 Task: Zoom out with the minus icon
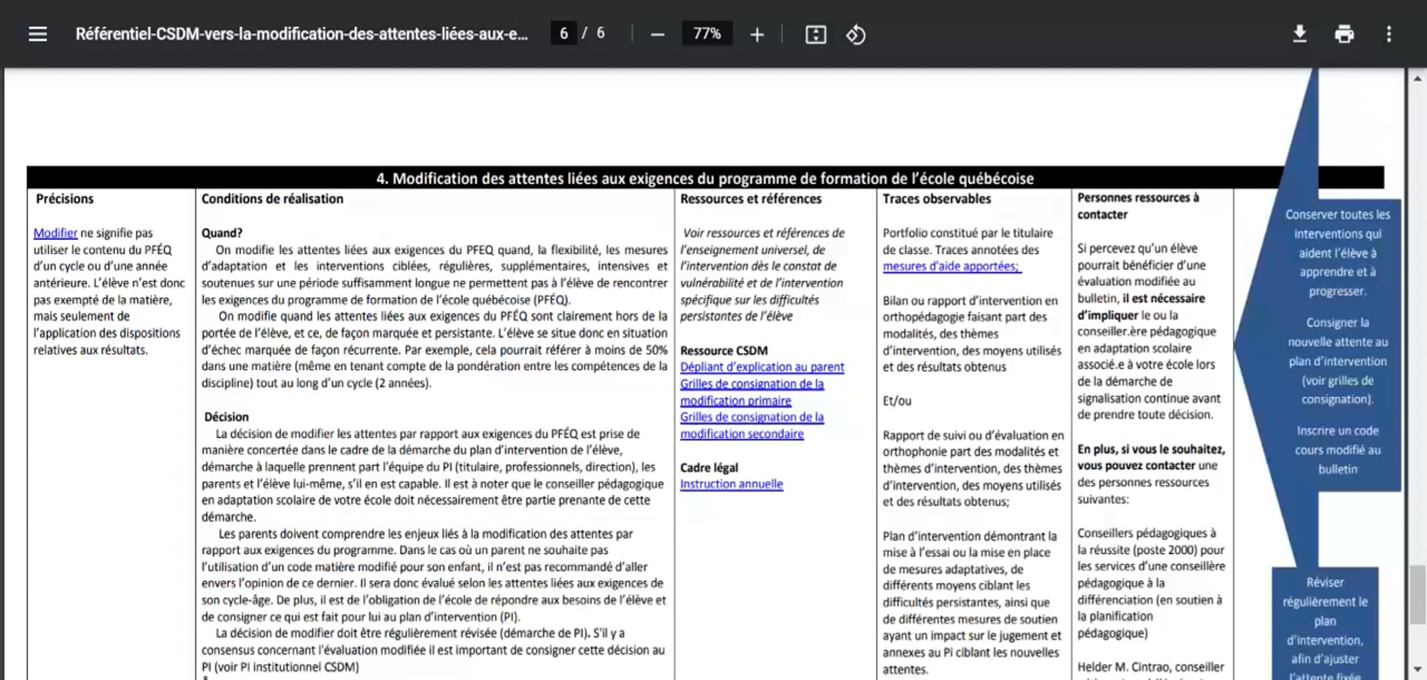pos(657,34)
